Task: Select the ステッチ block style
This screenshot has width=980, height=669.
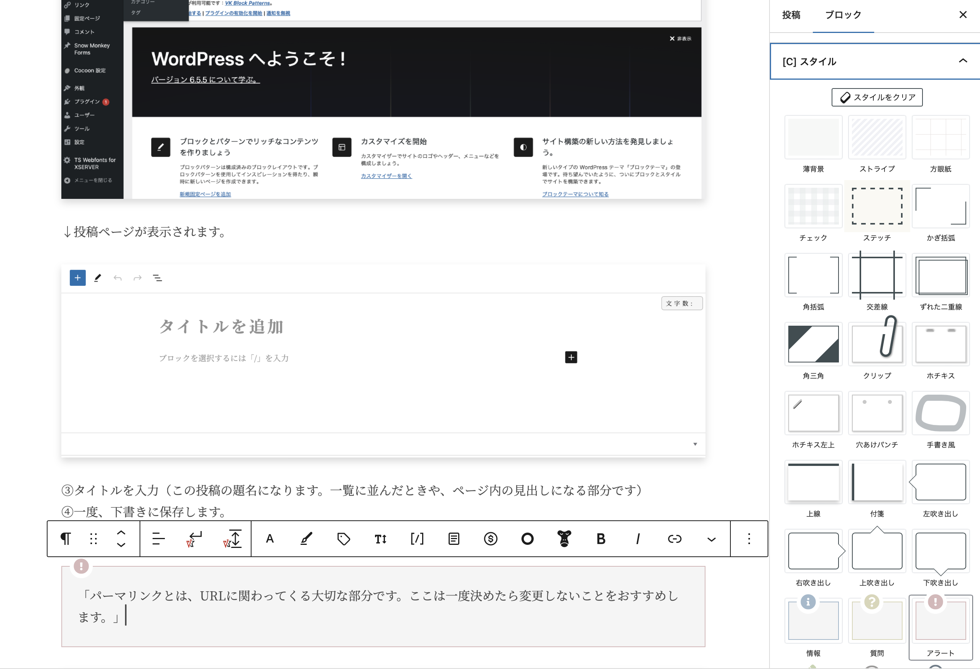Action: [877, 207]
